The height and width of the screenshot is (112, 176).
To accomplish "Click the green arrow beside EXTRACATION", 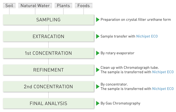I will pos(98,36).
